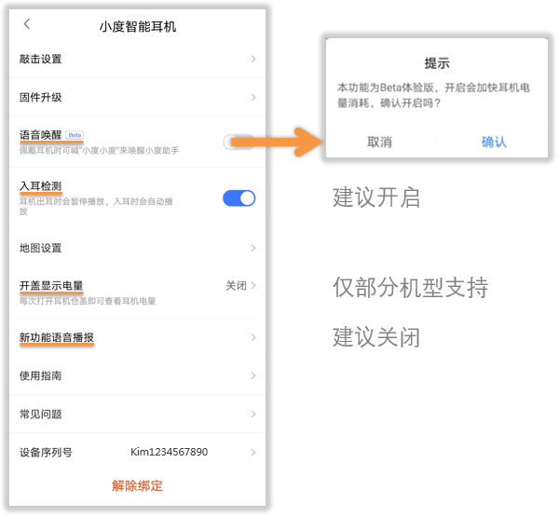Expand the 设备序列号 chevron

(253, 452)
